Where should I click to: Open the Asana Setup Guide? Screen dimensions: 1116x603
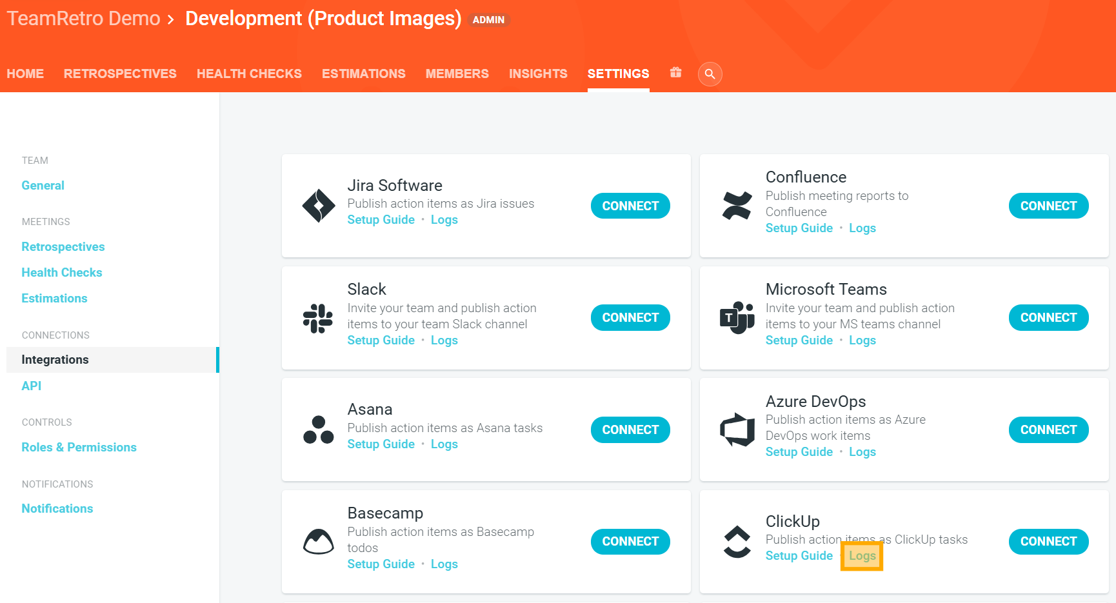[381, 444]
